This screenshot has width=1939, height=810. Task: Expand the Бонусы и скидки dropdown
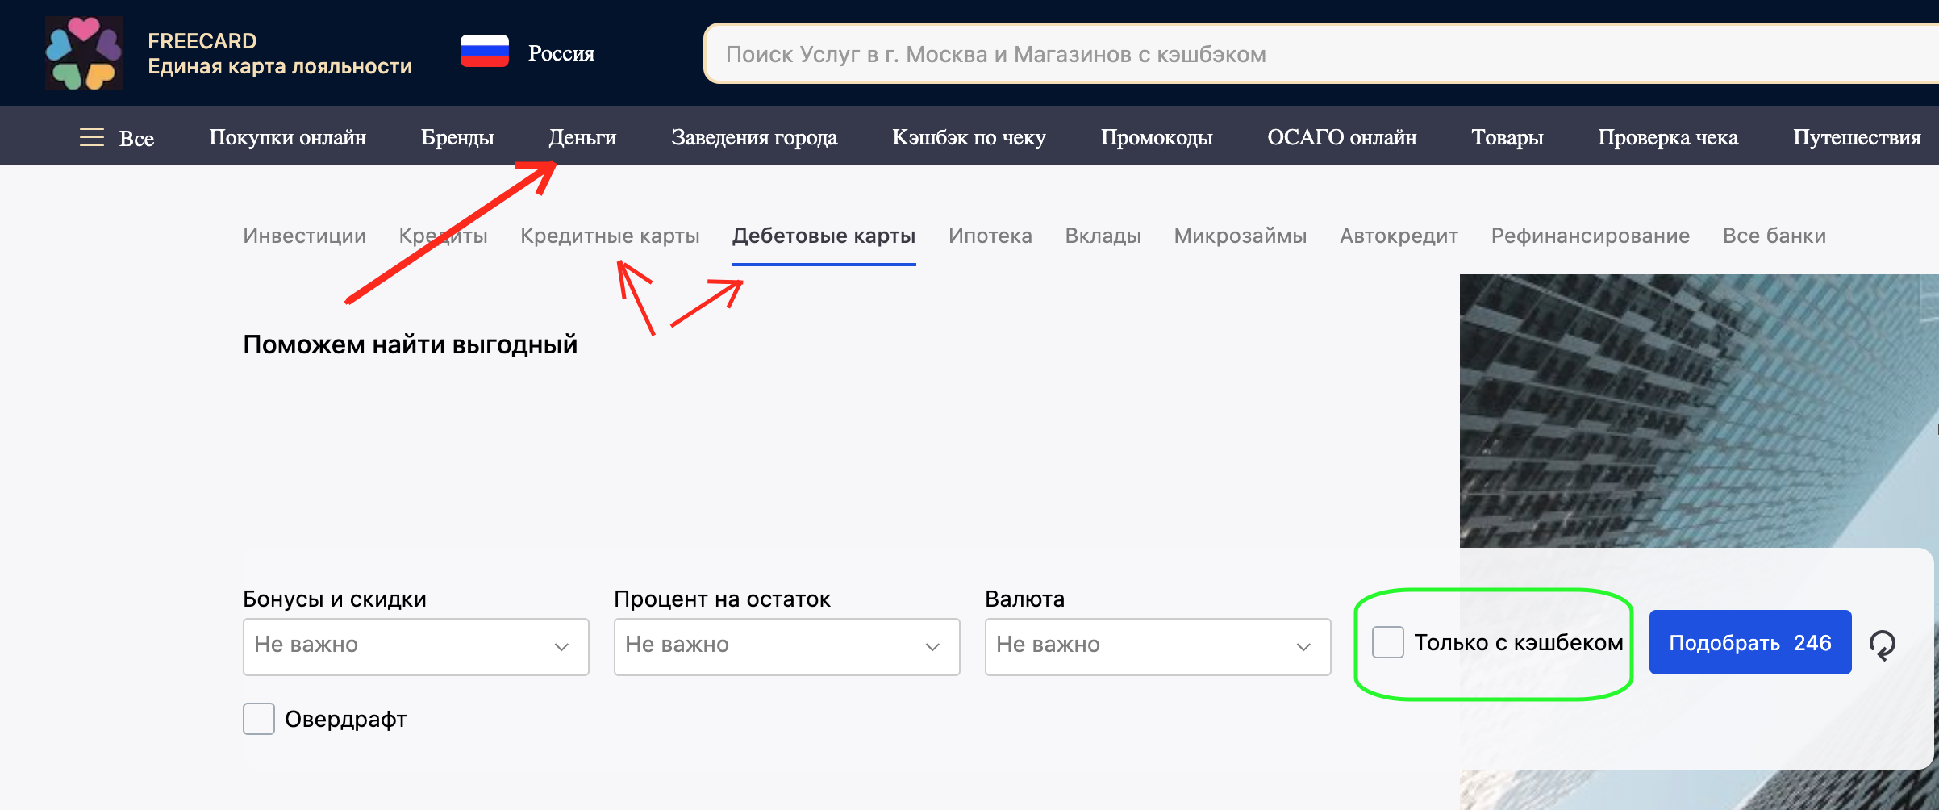tap(415, 646)
